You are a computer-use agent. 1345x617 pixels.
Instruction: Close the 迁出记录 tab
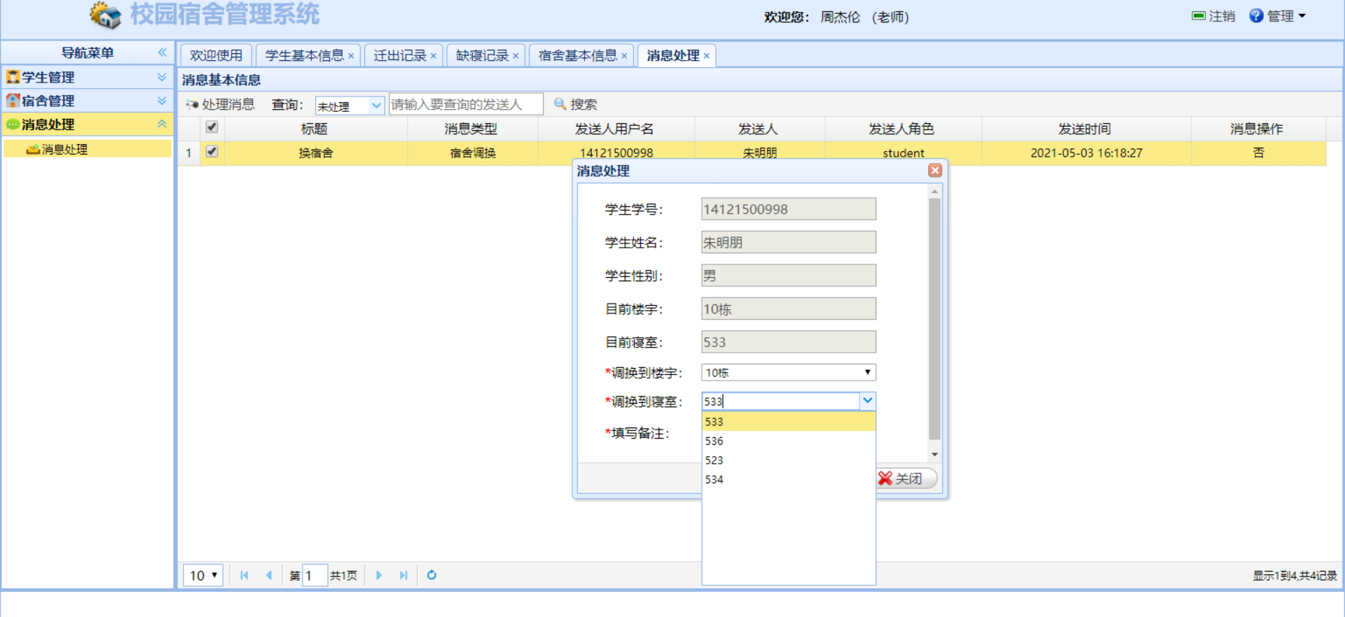(434, 56)
